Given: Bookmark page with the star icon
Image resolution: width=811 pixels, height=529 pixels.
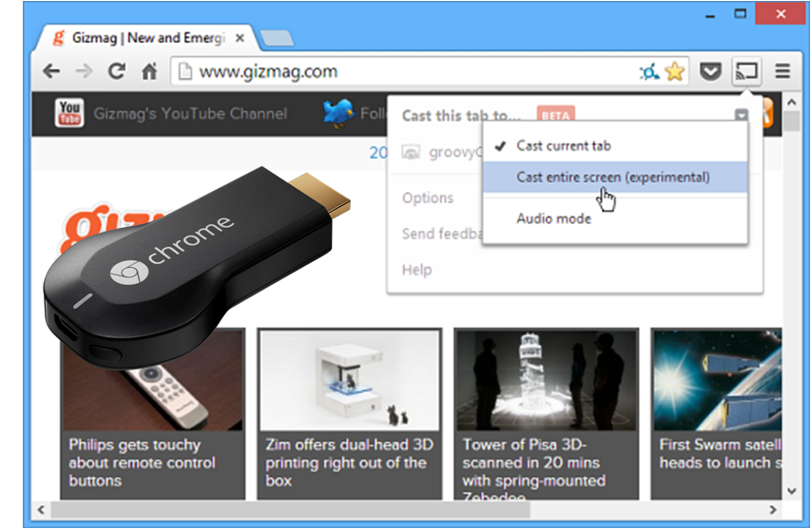Looking at the screenshot, I should point(674,71).
